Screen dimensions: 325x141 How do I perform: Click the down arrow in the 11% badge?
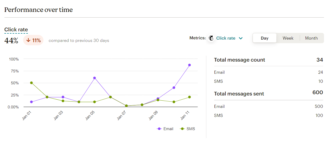pos(28,40)
